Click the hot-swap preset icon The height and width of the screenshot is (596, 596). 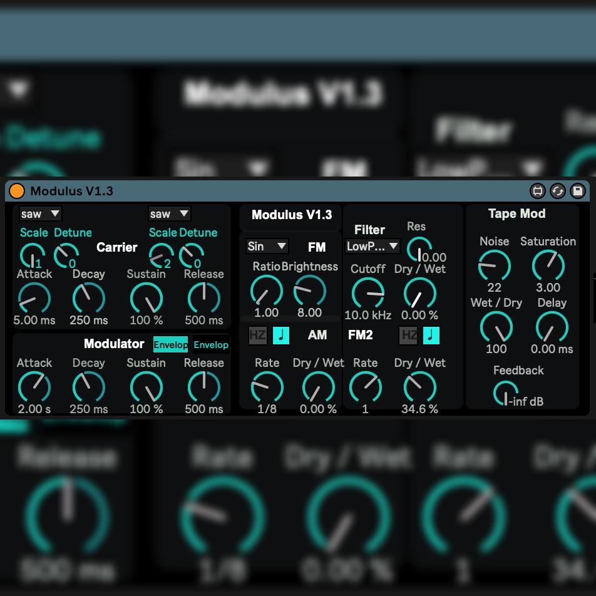pyautogui.click(x=557, y=191)
